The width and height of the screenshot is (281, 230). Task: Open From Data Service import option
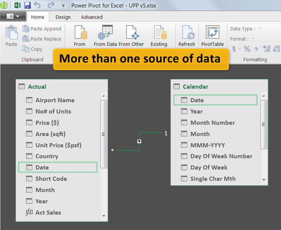pyautogui.click(x=105, y=36)
